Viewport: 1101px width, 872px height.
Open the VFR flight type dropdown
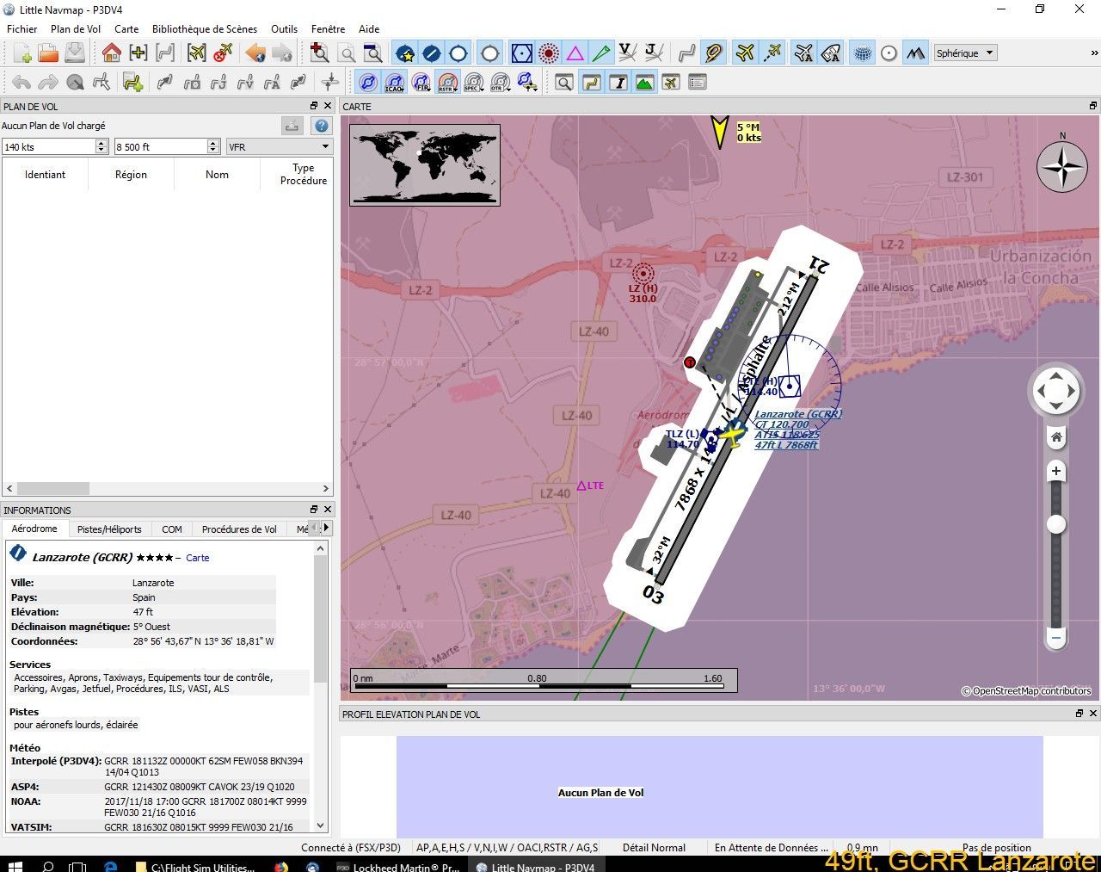point(279,147)
